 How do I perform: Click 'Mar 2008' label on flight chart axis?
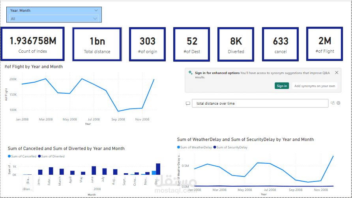pos(46,119)
